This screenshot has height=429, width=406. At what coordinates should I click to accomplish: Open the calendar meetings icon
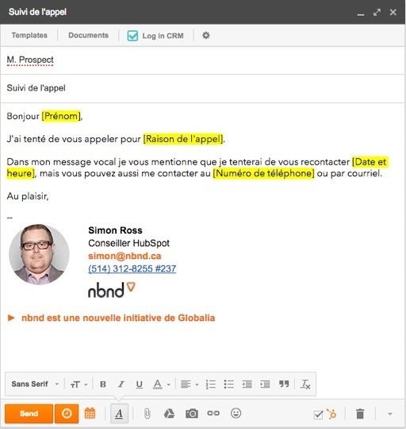coord(90,413)
